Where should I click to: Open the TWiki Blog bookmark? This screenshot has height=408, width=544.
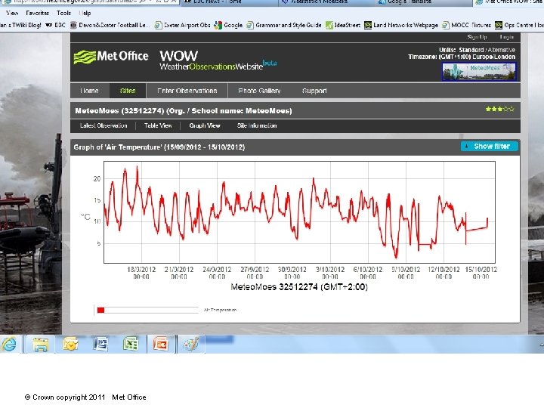[21, 25]
